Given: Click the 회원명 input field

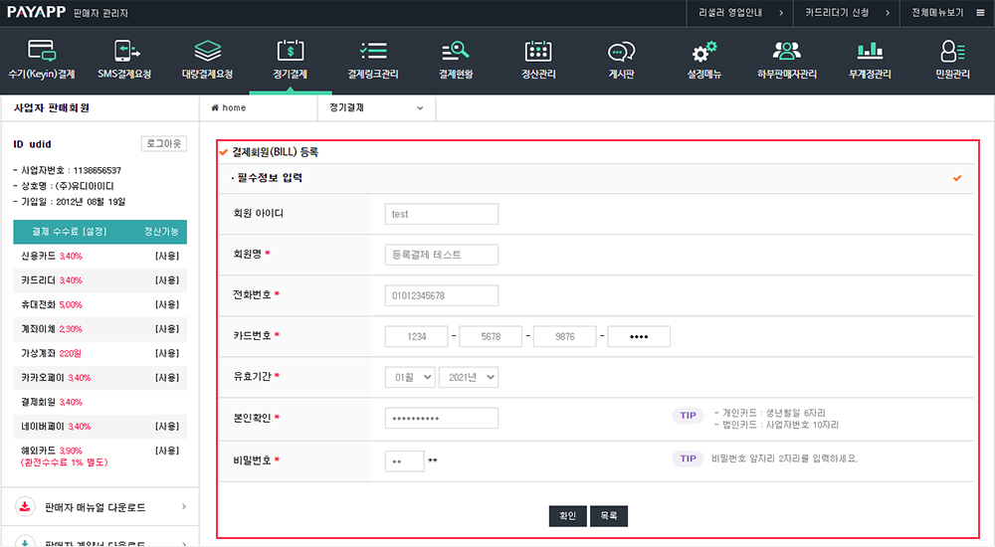Looking at the screenshot, I should (442, 255).
